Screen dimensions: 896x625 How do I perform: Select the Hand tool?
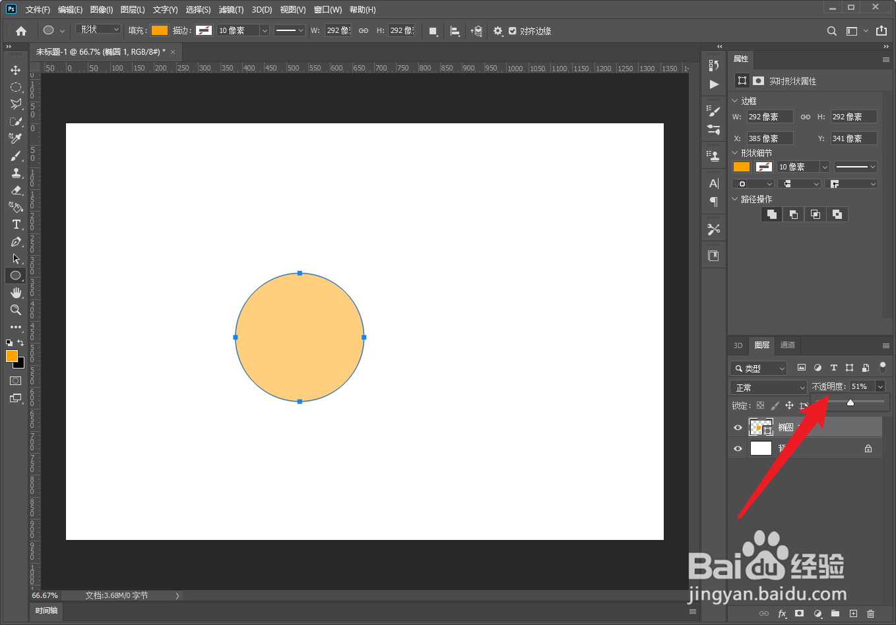[x=16, y=293]
